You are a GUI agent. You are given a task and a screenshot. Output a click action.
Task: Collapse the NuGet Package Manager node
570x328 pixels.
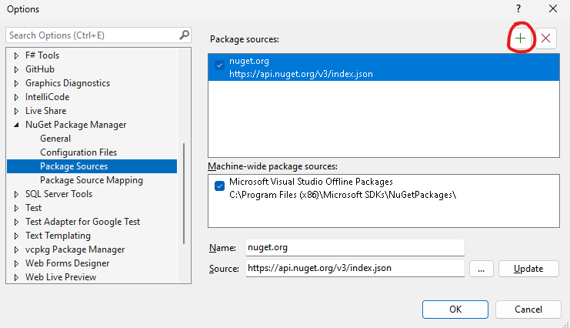point(17,125)
